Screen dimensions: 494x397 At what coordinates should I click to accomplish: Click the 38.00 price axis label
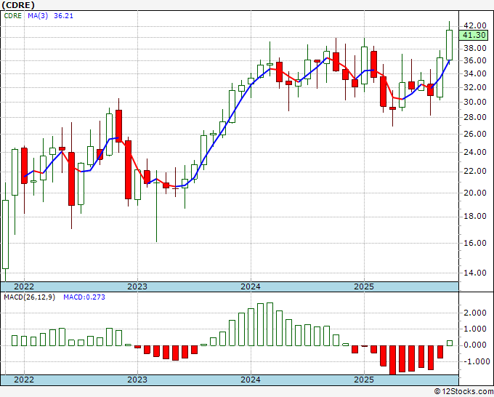click(x=475, y=48)
